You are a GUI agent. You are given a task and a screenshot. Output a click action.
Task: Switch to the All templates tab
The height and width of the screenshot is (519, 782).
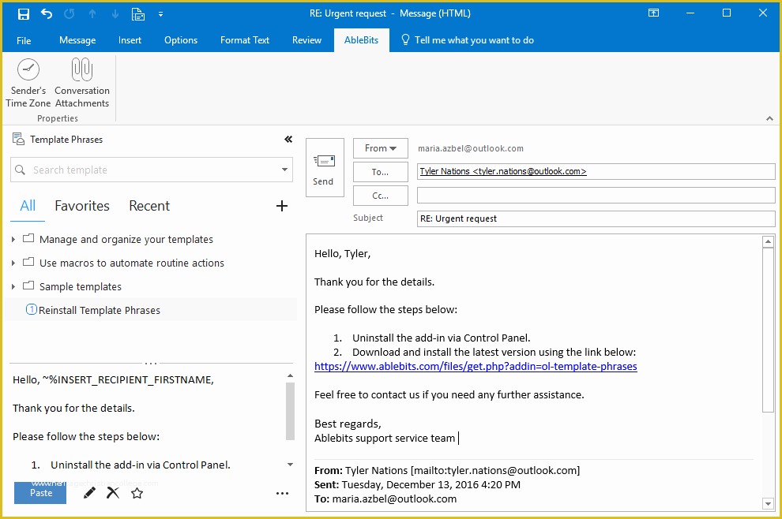tap(28, 206)
